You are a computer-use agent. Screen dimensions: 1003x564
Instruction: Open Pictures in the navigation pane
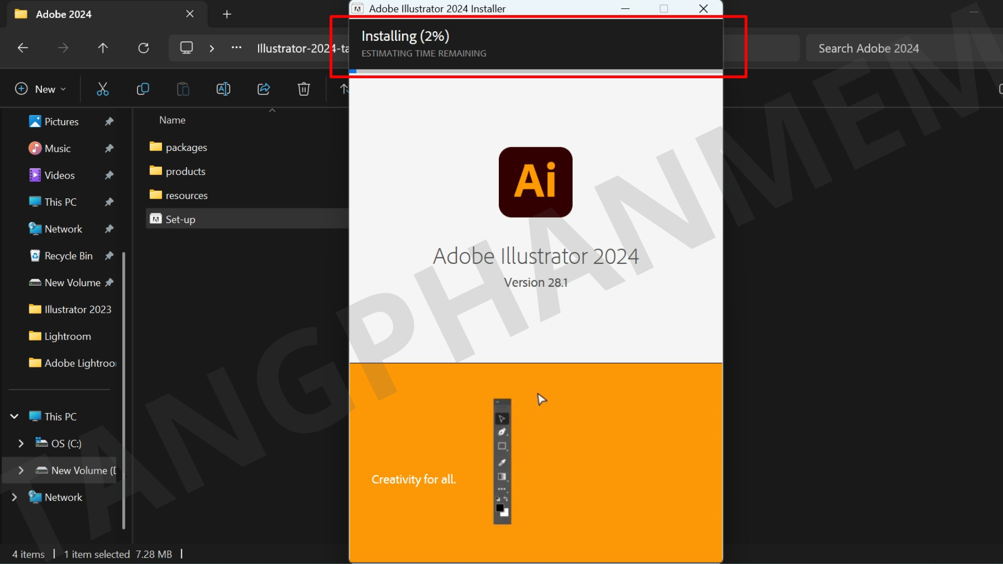[54, 122]
